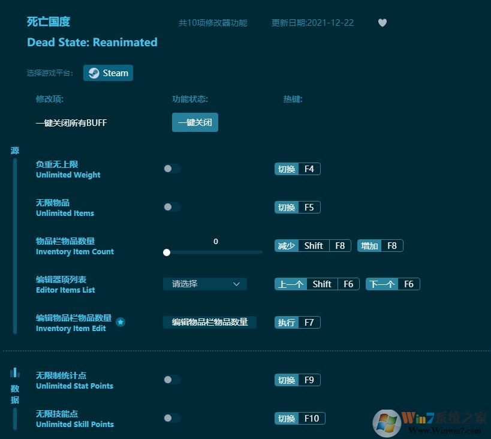
Task: Click the 增加 F8 hotkey button
Action: tap(380, 246)
